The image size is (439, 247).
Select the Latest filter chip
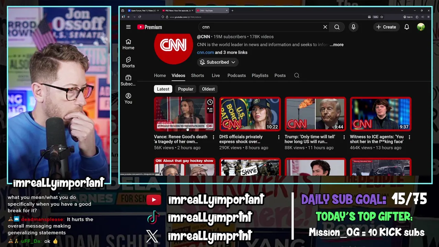coord(163,89)
